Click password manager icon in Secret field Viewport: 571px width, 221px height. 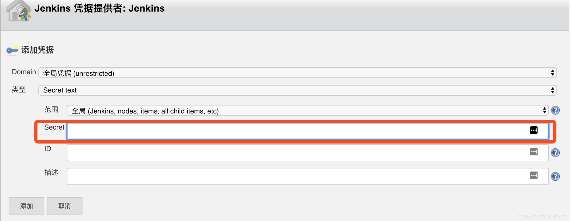tap(534, 130)
